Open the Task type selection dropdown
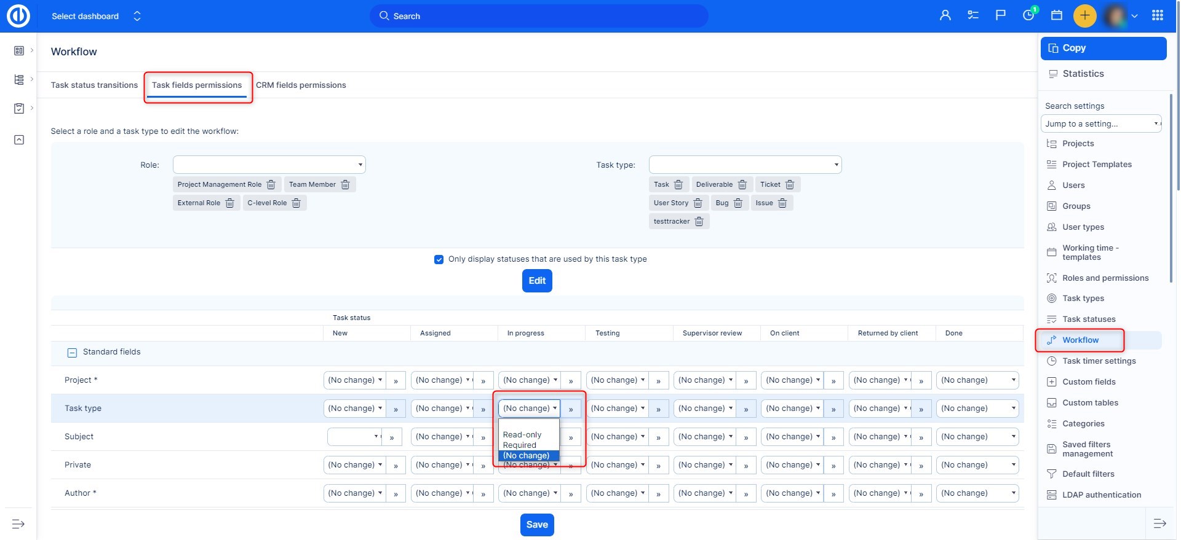Viewport: 1181px width, 540px height. [x=745, y=165]
